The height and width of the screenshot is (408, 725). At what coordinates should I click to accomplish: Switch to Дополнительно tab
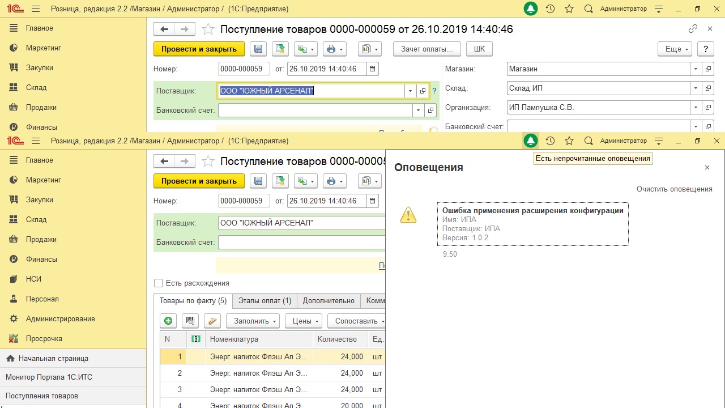click(329, 301)
